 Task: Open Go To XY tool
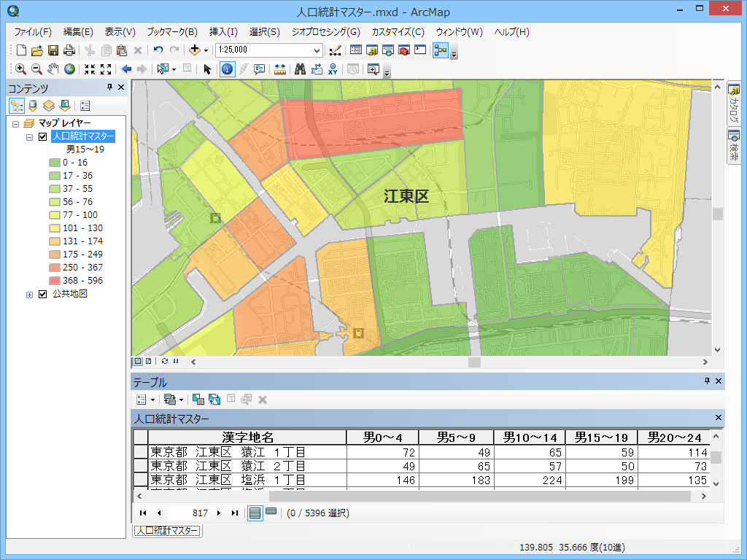coord(333,69)
